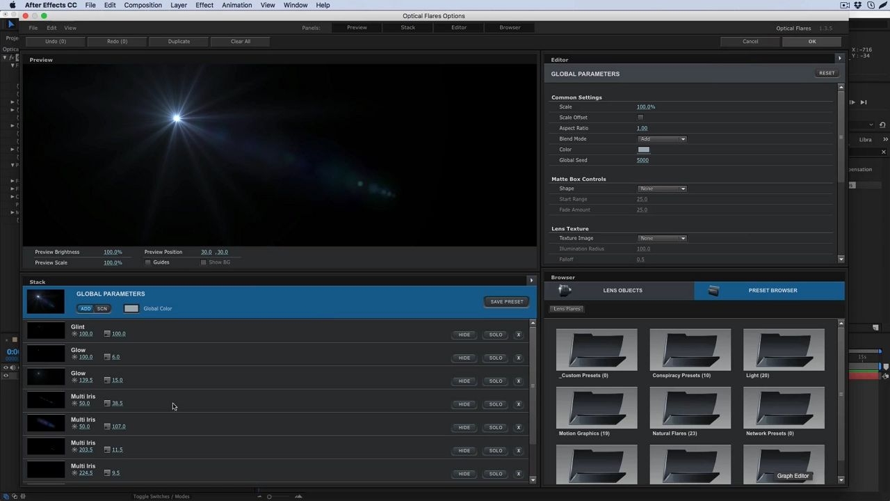Click the Global Seed value 5000
This screenshot has height=501, width=890.
click(x=642, y=160)
